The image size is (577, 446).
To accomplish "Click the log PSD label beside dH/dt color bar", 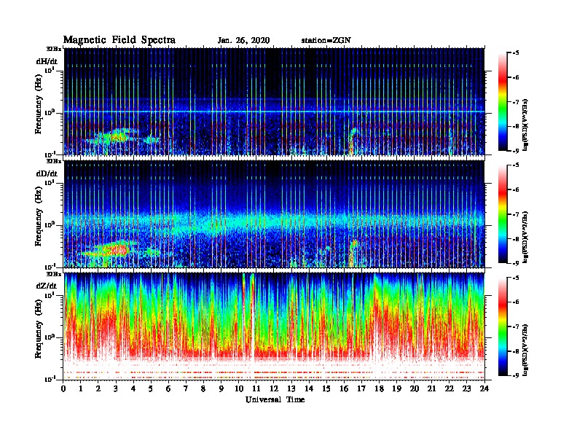I will (526, 125).
